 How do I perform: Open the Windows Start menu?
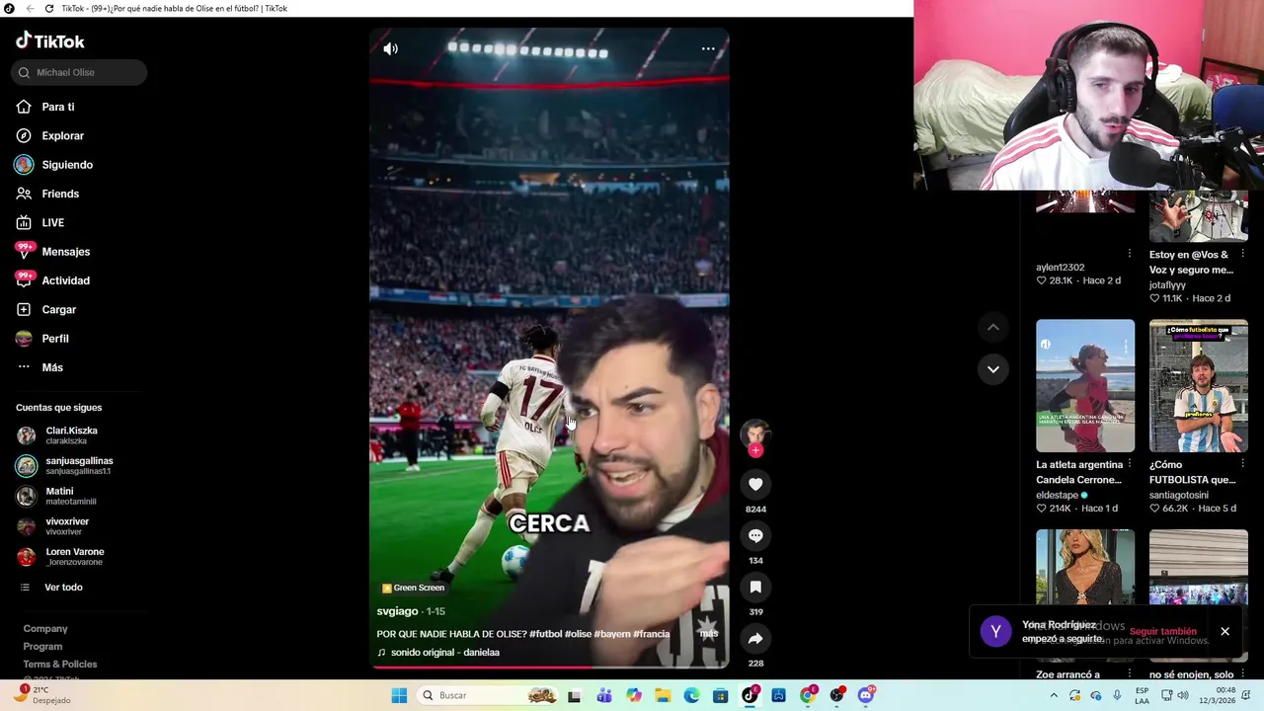click(x=399, y=695)
